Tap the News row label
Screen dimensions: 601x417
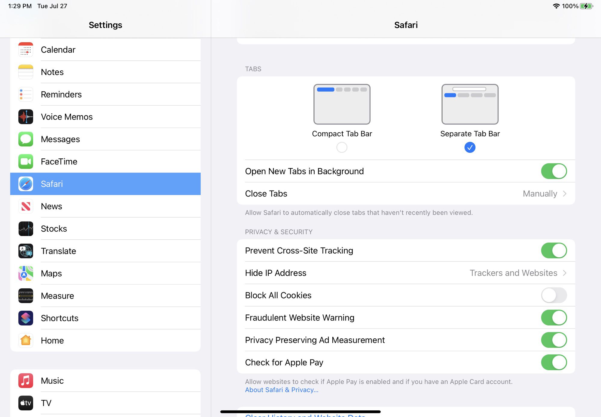point(51,206)
